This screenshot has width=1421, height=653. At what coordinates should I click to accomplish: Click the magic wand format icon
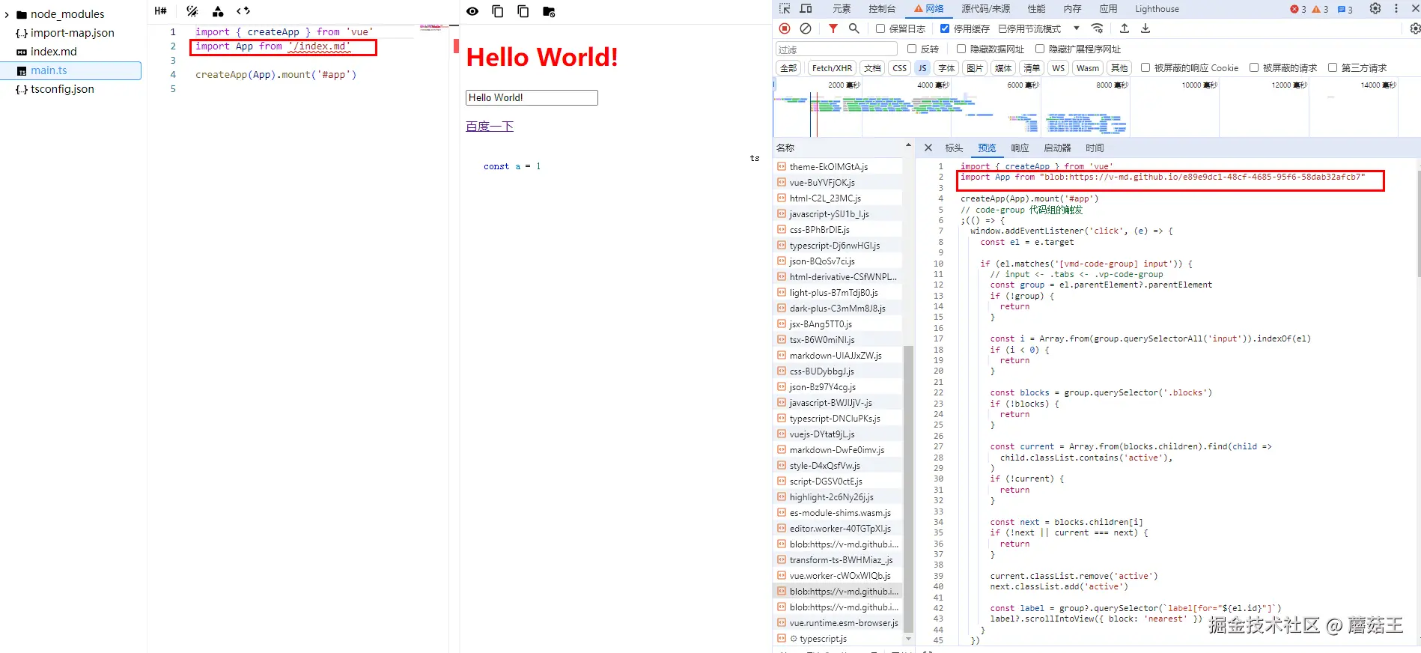[x=192, y=11]
